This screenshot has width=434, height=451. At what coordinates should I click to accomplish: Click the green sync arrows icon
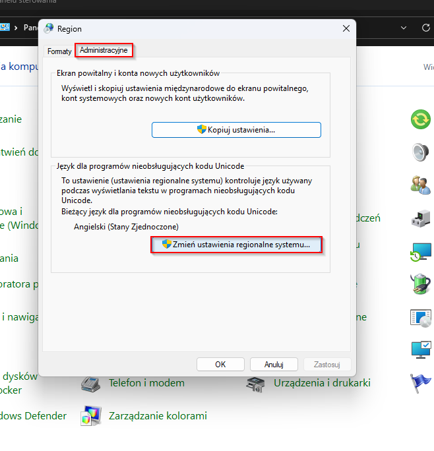(x=420, y=119)
